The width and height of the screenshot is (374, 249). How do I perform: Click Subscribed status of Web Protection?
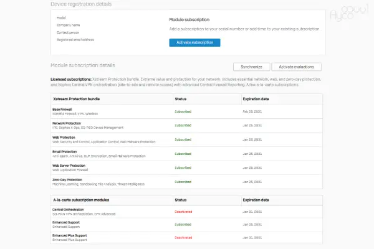click(183, 139)
